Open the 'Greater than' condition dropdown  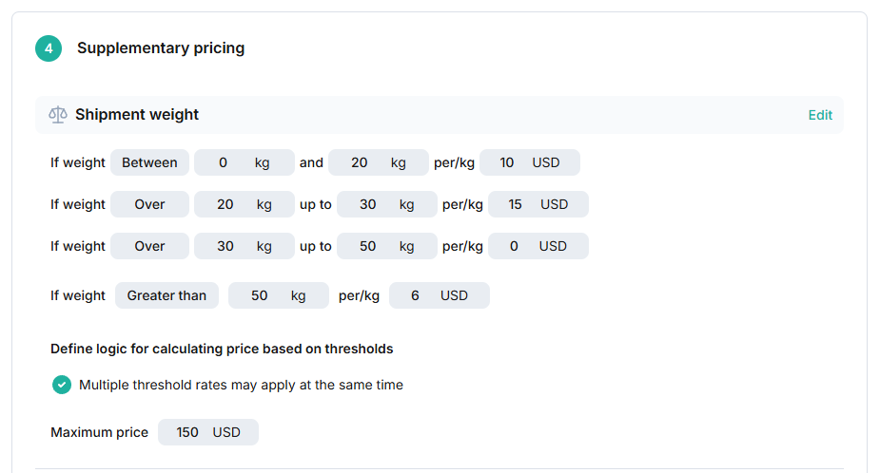click(166, 295)
